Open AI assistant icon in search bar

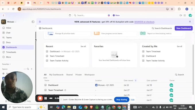[109, 15]
